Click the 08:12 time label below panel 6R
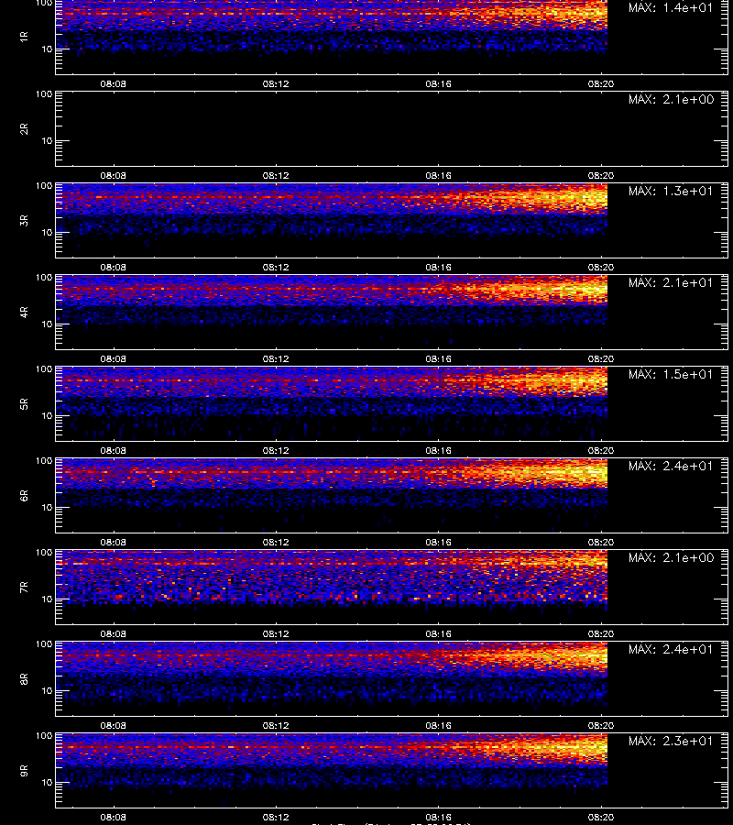This screenshot has width=733, height=825. pyautogui.click(x=276, y=542)
